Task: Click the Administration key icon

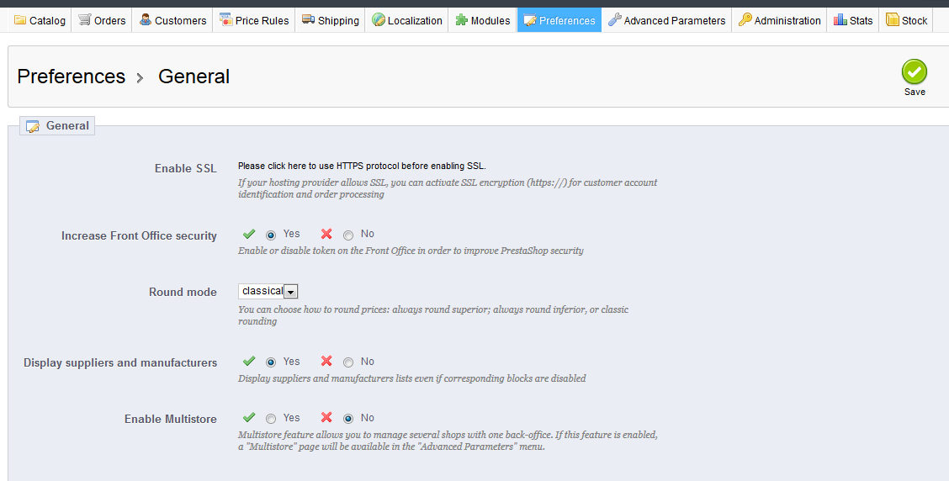Action: (x=745, y=20)
